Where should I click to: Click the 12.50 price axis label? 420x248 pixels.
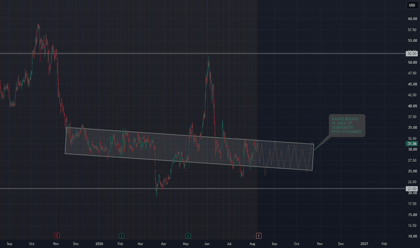point(412,225)
